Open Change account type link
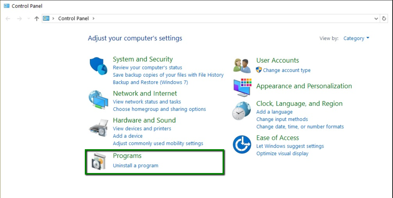Screen dimensions: 393x198 (286, 70)
